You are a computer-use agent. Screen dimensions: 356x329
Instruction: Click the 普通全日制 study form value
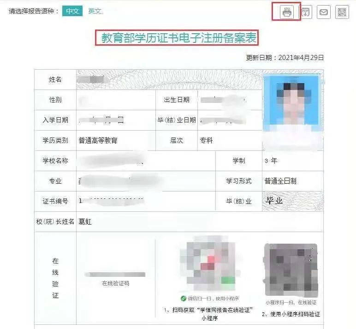coord(280,181)
